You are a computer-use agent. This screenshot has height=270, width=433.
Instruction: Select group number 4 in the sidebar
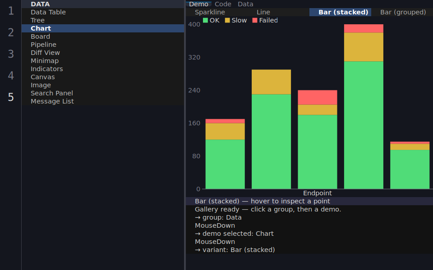(x=11, y=76)
